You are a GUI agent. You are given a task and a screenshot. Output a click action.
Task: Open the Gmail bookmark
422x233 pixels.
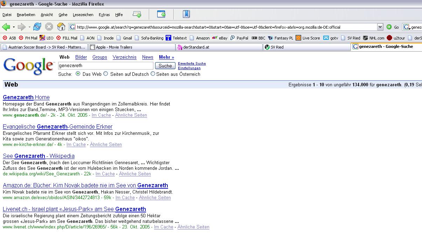tap(124, 38)
